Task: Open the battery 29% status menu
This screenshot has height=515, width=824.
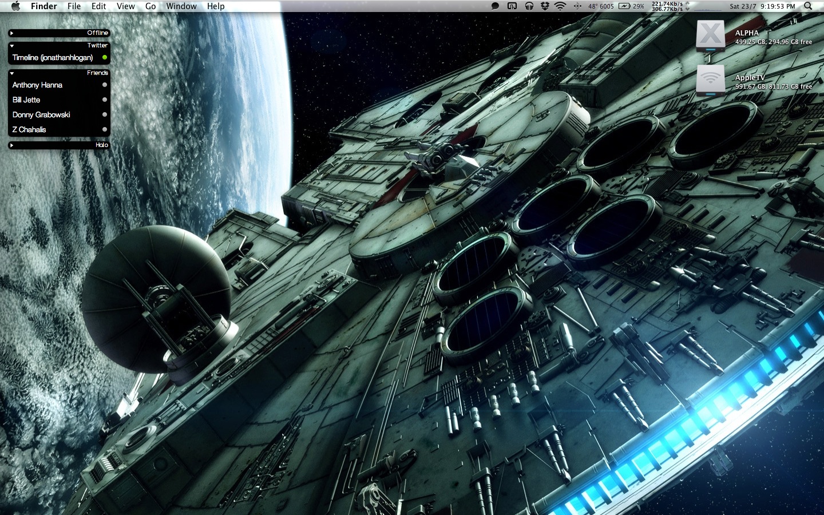Action: [631, 6]
